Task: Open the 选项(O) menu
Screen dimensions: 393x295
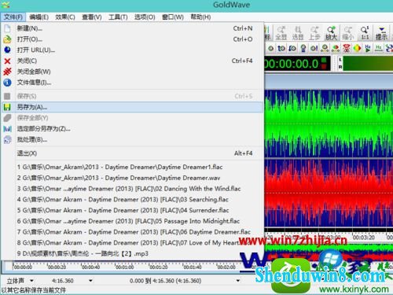Action: tap(145, 17)
